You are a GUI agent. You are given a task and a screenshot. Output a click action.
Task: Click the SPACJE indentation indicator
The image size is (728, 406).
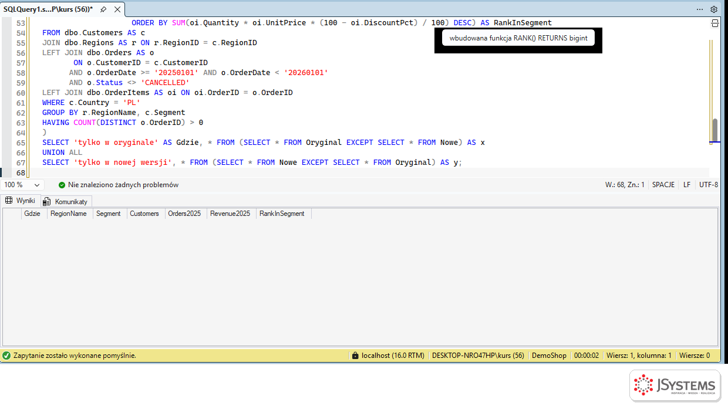tap(663, 185)
